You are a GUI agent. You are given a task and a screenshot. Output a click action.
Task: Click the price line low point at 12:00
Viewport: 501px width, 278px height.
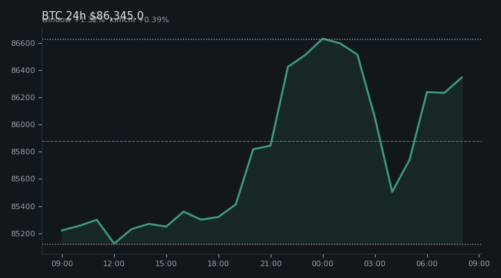click(114, 243)
